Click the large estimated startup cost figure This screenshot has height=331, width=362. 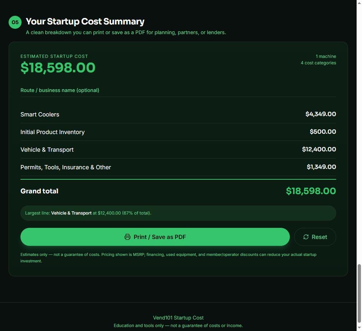(x=58, y=68)
